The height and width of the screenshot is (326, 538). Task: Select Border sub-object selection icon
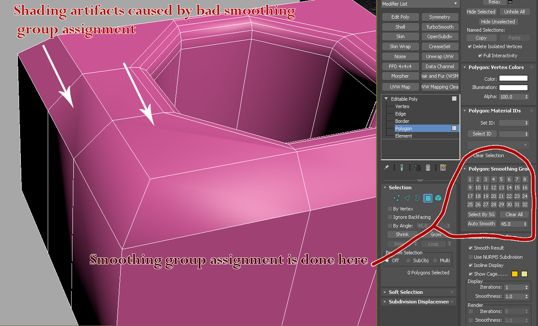(417, 198)
